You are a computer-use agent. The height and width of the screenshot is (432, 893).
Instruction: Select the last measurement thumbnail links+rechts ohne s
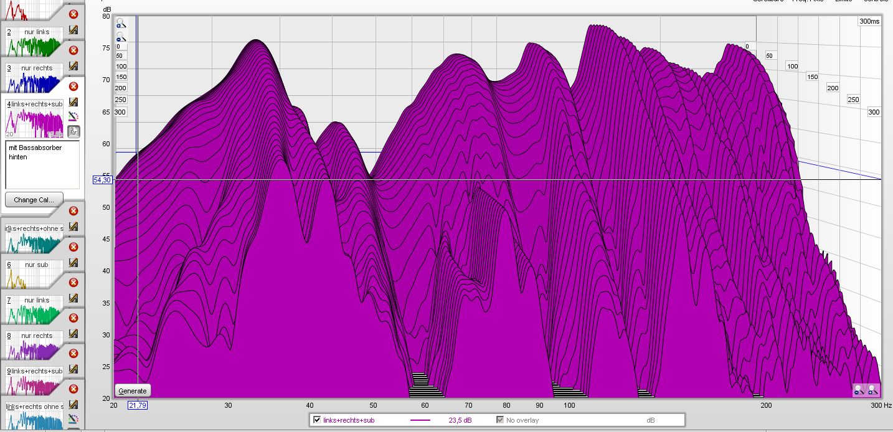pos(34,415)
